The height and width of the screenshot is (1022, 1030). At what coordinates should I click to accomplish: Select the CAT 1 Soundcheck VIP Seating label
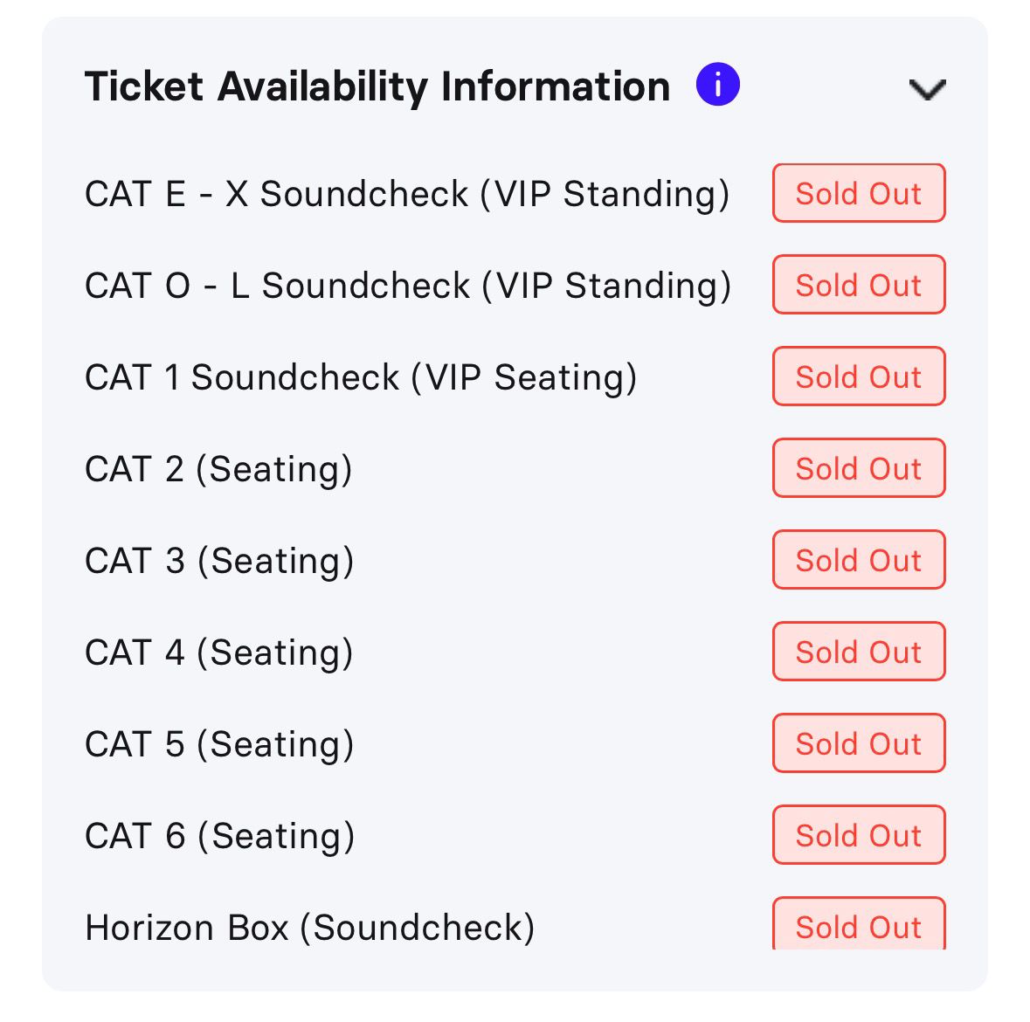pyautogui.click(x=360, y=377)
